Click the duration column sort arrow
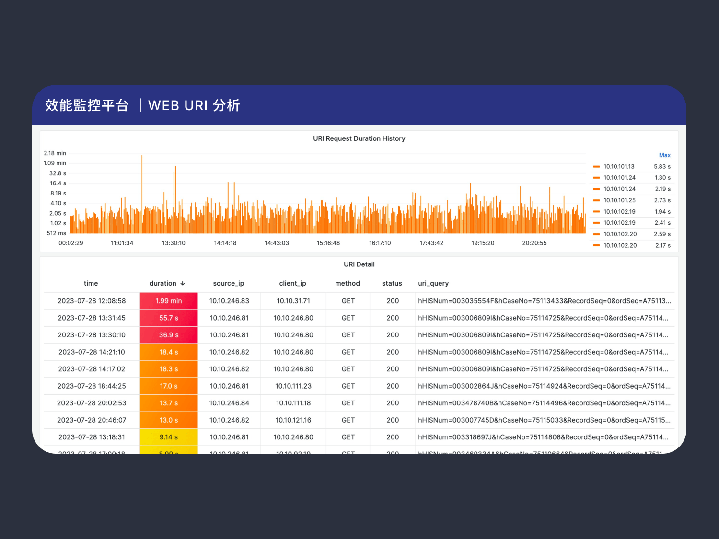This screenshot has height=539, width=719. point(183,284)
